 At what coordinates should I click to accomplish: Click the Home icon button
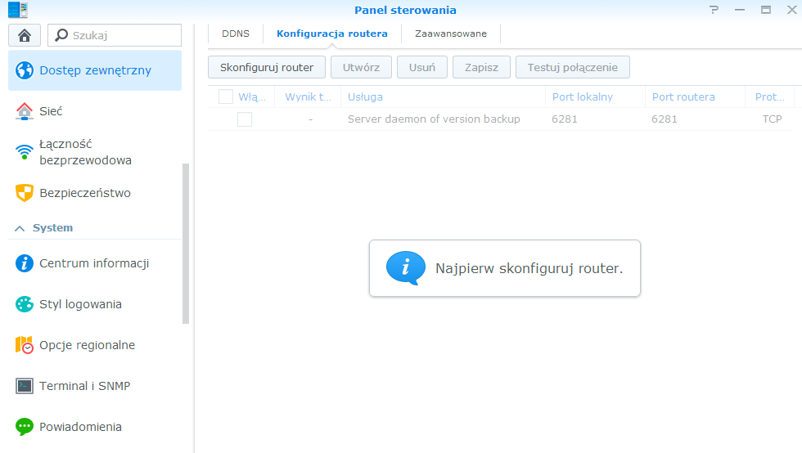tap(24, 35)
